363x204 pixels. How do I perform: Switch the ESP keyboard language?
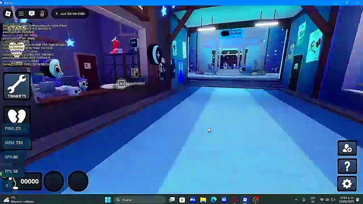pos(313,200)
